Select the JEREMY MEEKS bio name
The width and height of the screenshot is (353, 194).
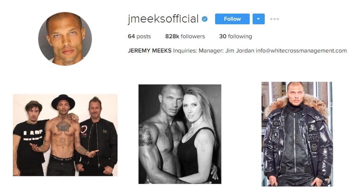(x=150, y=51)
